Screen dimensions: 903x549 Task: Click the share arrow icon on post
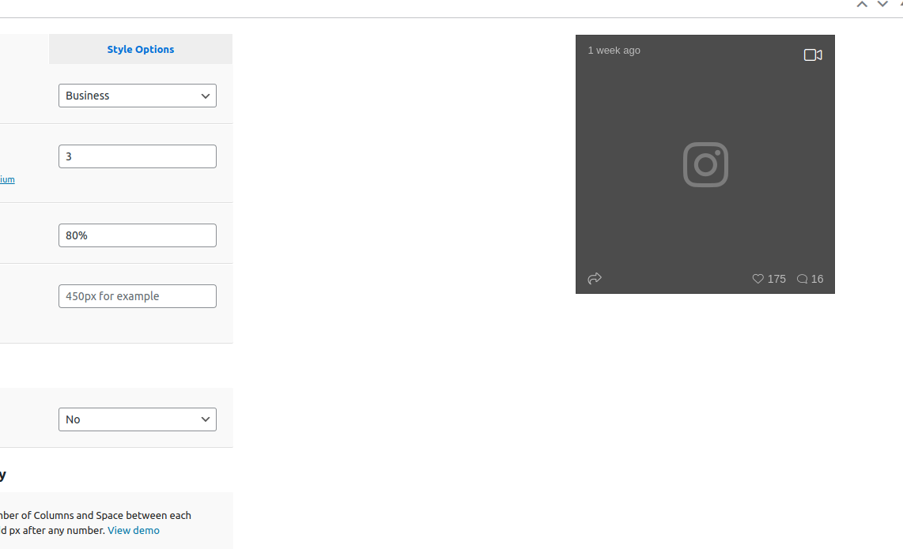(595, 279)
